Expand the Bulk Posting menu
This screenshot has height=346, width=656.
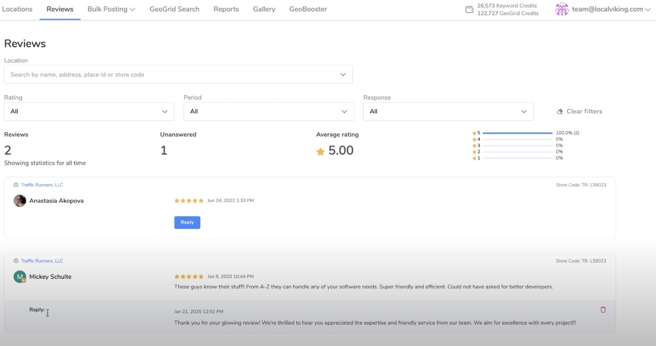point(111,9)
